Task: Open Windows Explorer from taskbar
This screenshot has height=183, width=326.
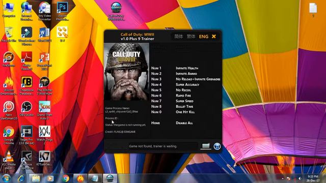Action: click(36, 178)
